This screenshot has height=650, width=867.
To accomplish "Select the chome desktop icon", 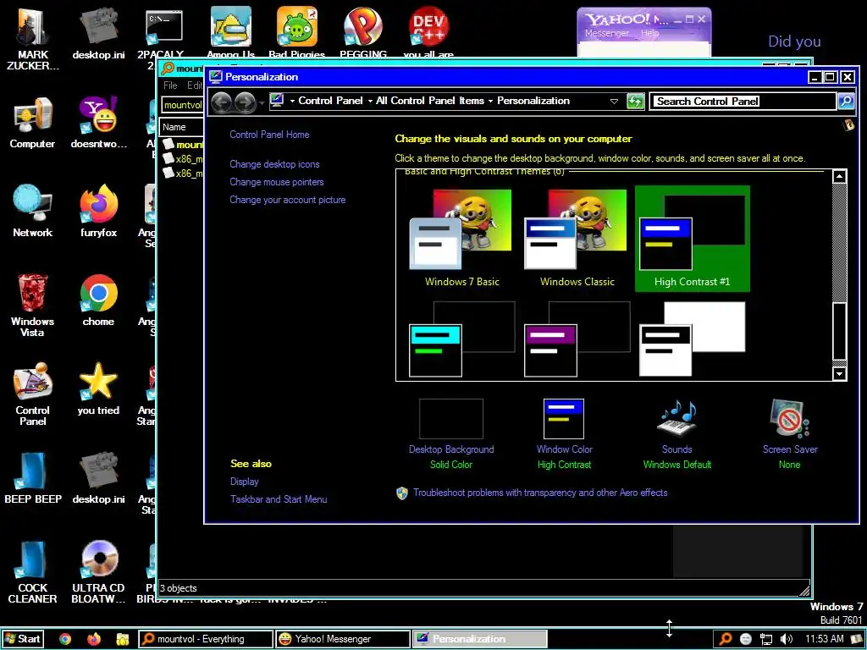I will coord(98,300).
